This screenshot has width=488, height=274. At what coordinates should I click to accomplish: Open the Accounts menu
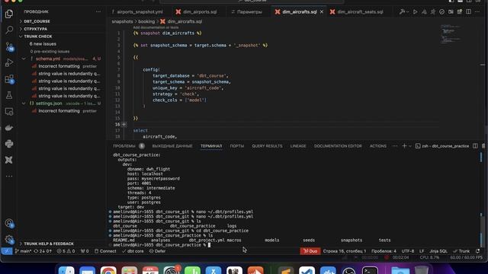(9, 223)
